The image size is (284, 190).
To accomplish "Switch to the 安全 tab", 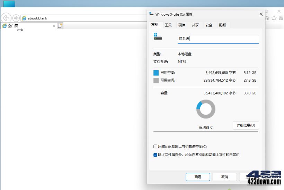I will pos(209,25).
